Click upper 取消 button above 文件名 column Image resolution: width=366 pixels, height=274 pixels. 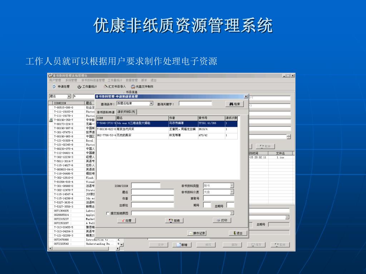click(x=266, y=146)
